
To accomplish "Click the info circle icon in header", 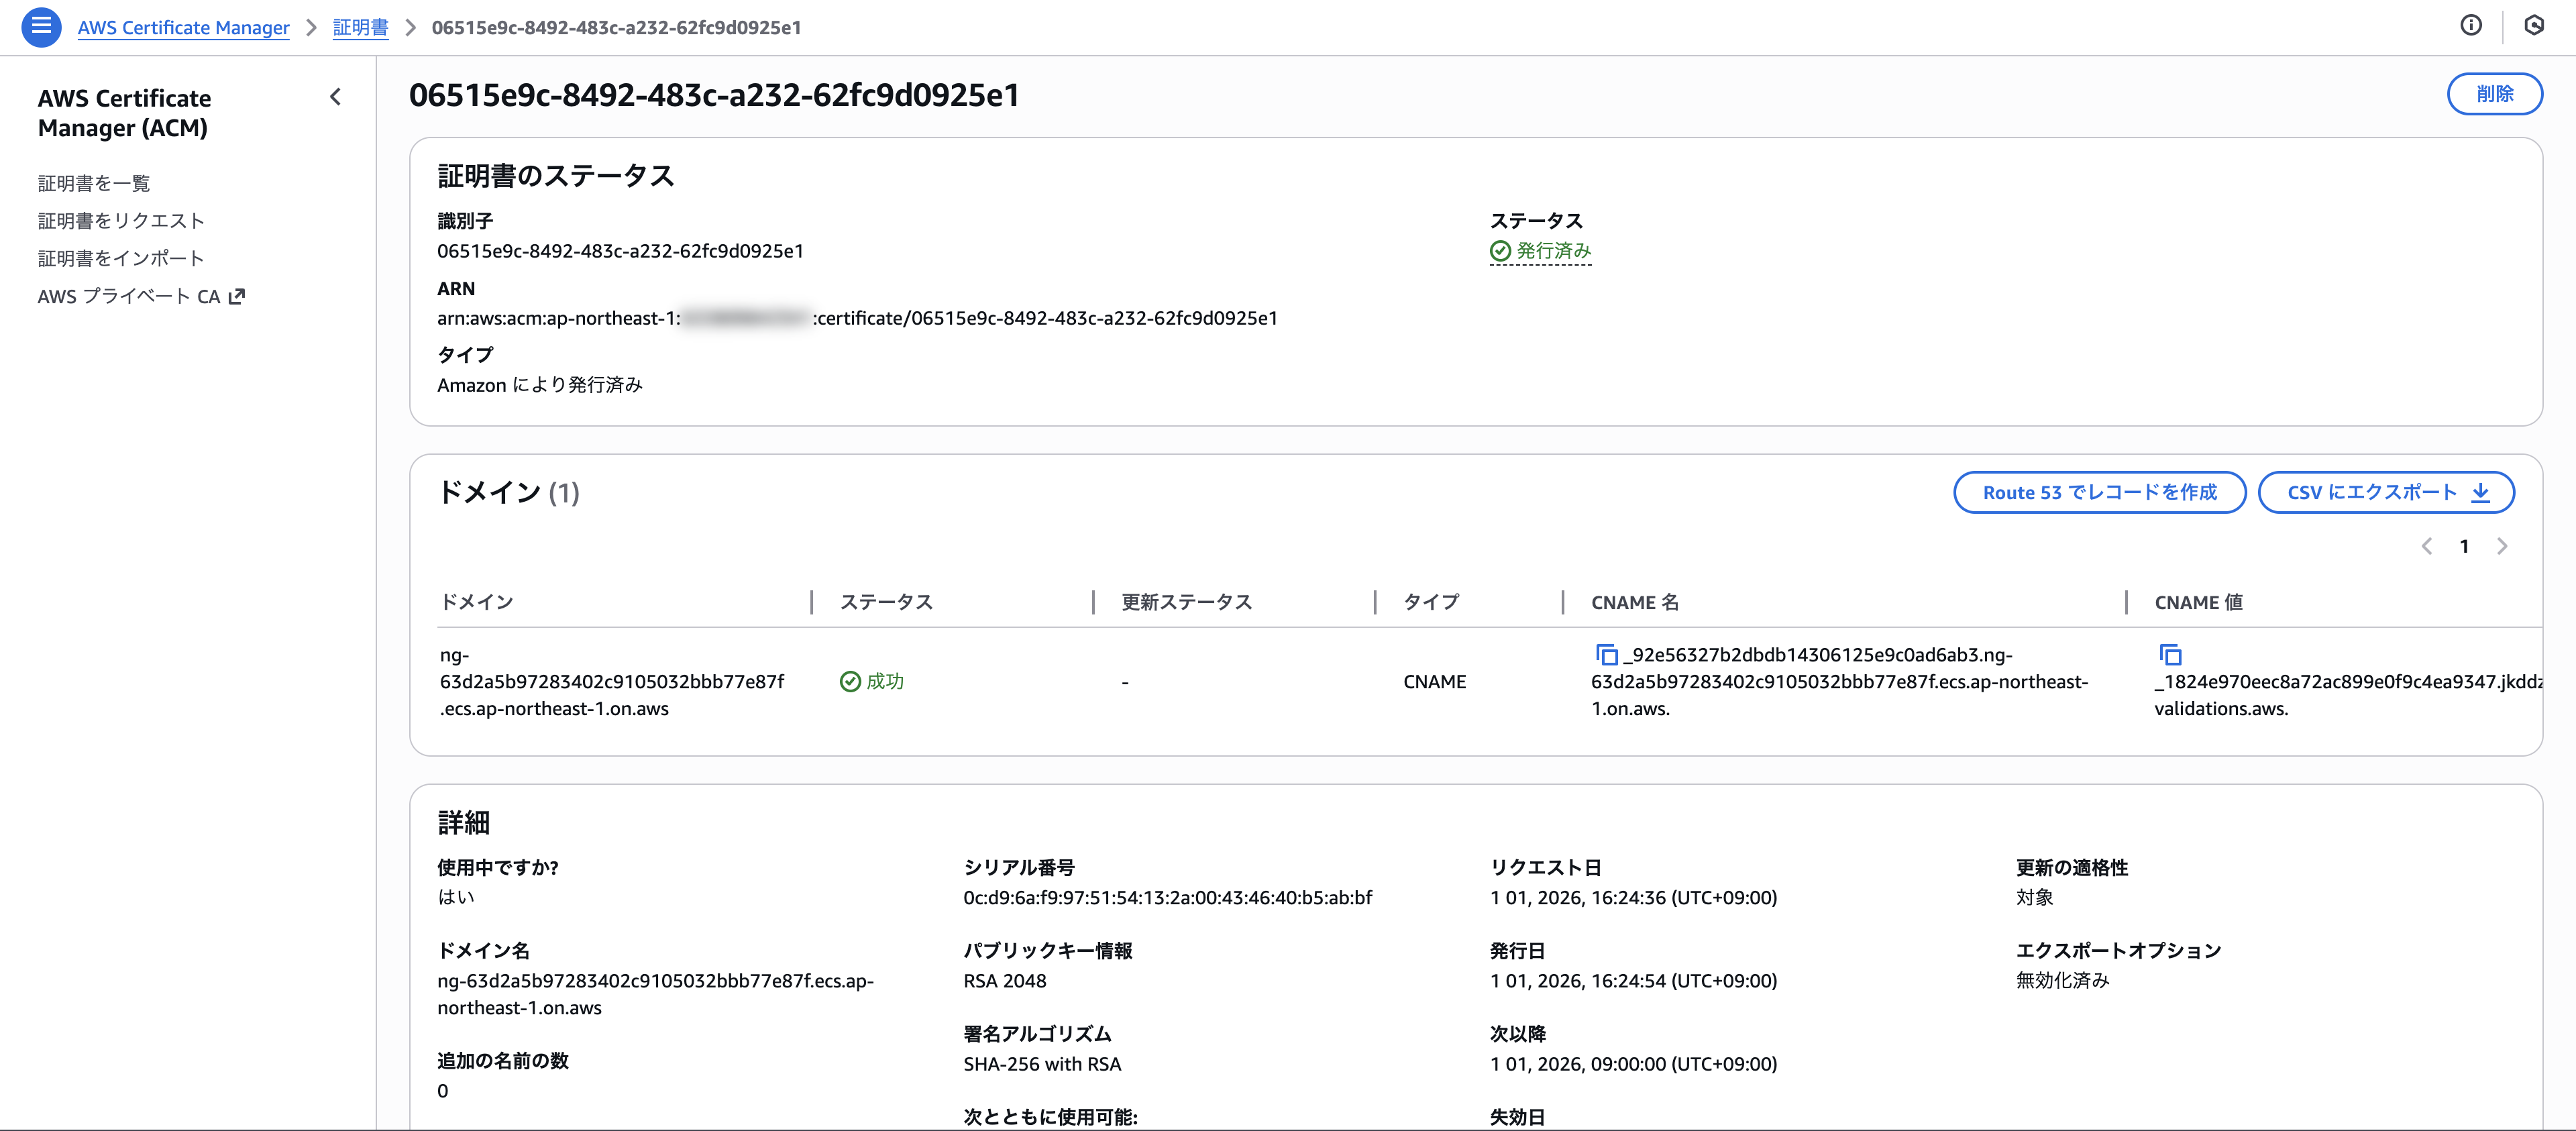I will point(2470,26).
